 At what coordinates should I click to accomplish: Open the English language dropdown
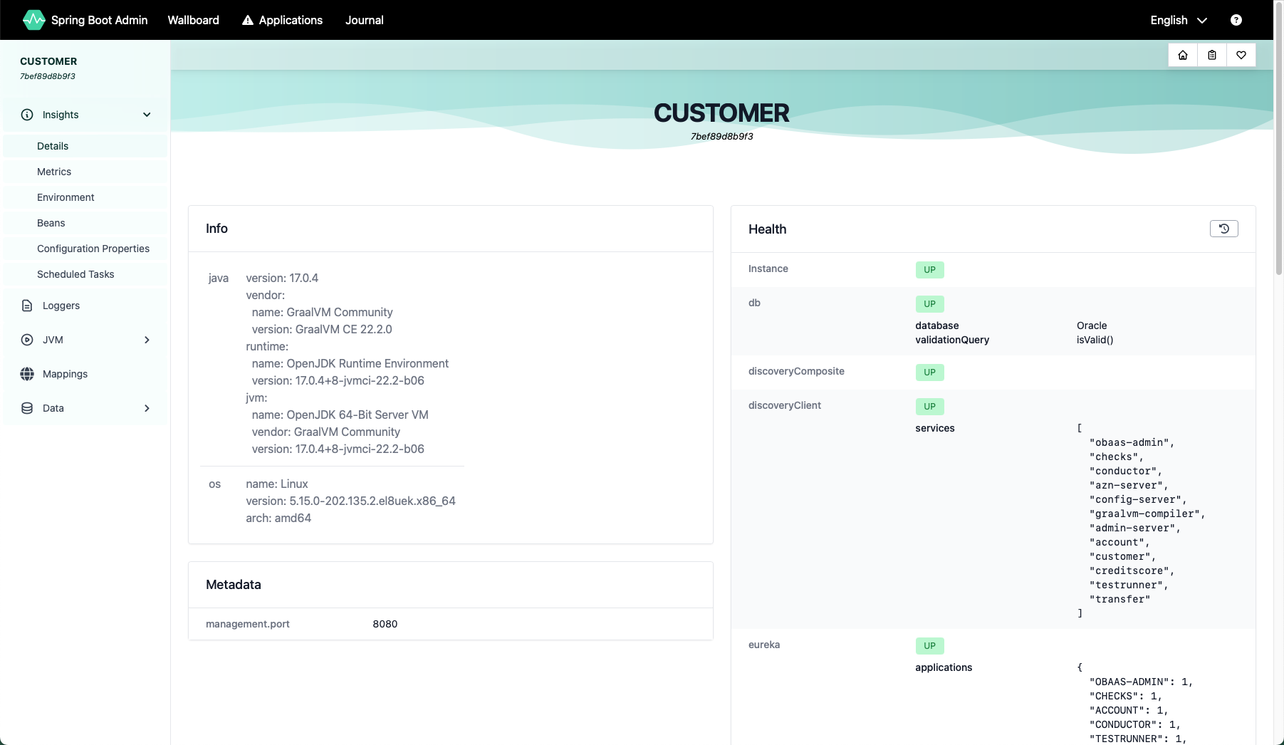[1178, 20]
